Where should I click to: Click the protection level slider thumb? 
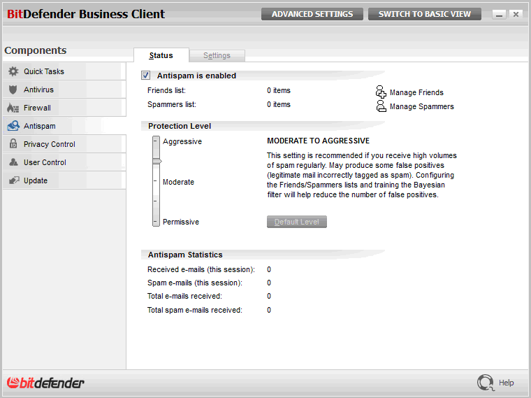tap(157, 161)
